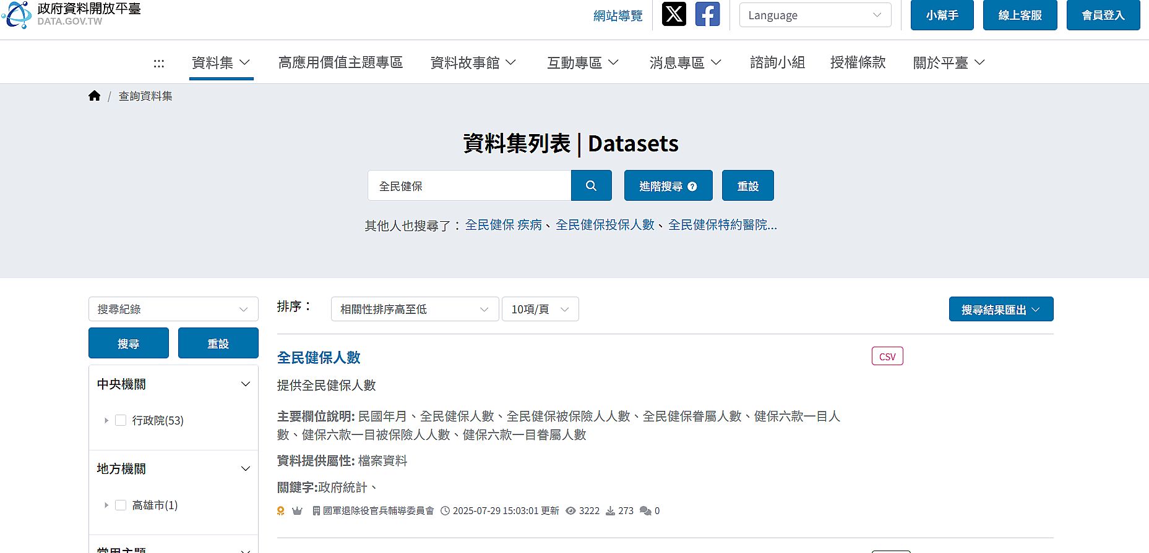Open the X (Twitter) social icon

tap(674, 14)
